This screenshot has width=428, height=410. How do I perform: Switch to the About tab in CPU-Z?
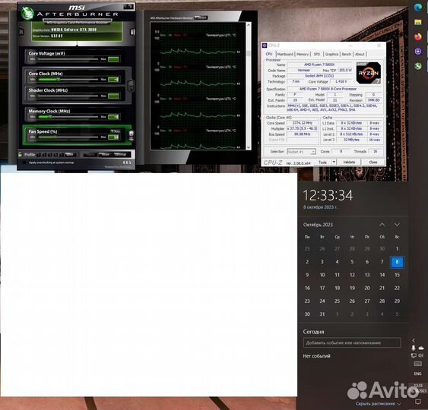[360, 54]
